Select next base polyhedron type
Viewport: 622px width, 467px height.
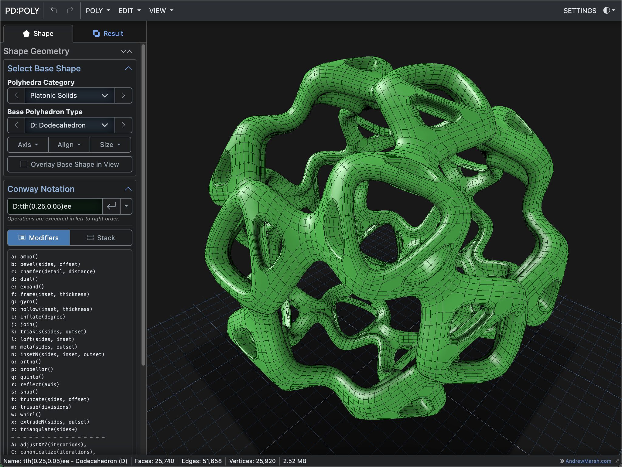click(123, 125)
